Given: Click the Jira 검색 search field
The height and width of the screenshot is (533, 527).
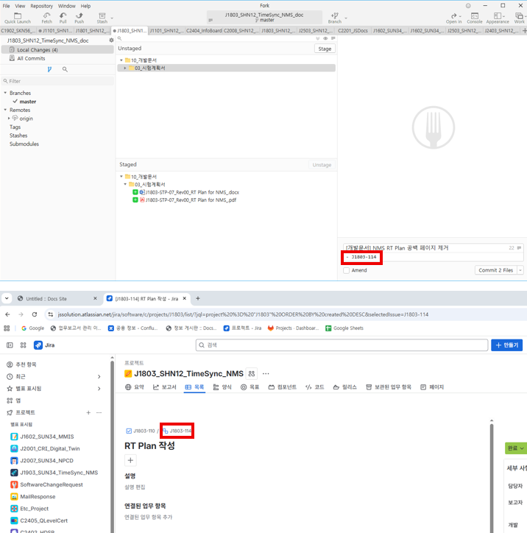Looking at the screenshot, I should coord(342,345).
